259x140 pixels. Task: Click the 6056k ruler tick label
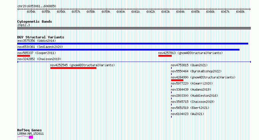[x=61, y=12]
